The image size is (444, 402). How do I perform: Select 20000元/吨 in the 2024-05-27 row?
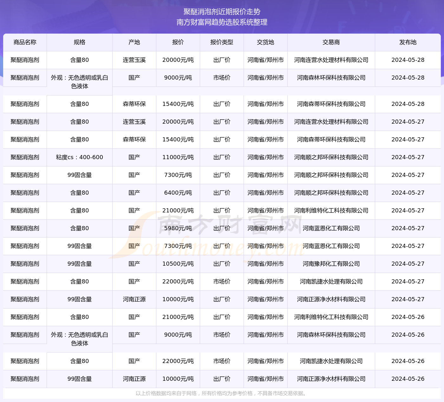click(178, 122)
